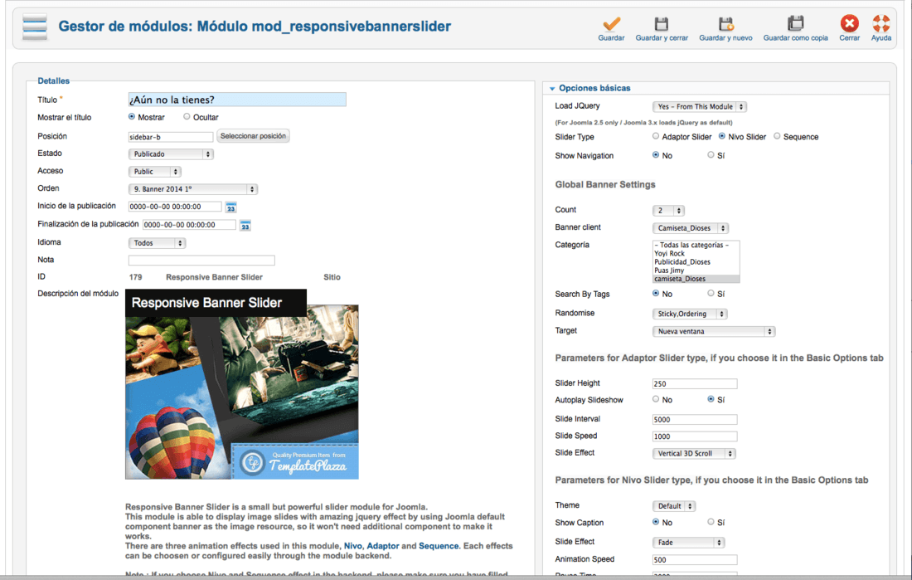
Task: Click the module manager header icon
Action: point(34,27)
